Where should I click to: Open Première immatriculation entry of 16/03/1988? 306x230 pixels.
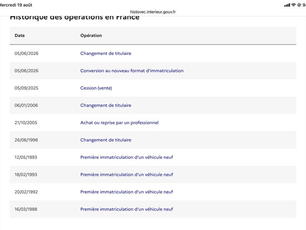(x=127, y=209)
